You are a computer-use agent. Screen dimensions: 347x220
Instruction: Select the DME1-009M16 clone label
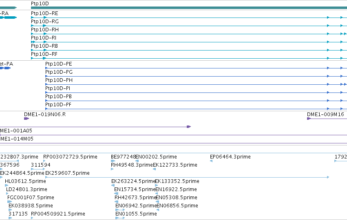point(325,114)
